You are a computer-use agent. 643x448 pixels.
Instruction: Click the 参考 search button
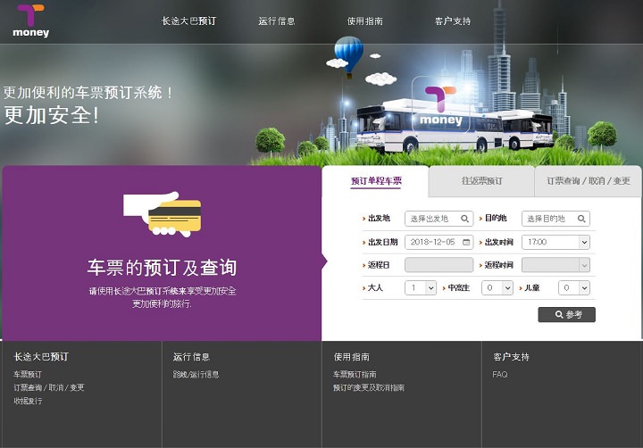tap(567, 314)
